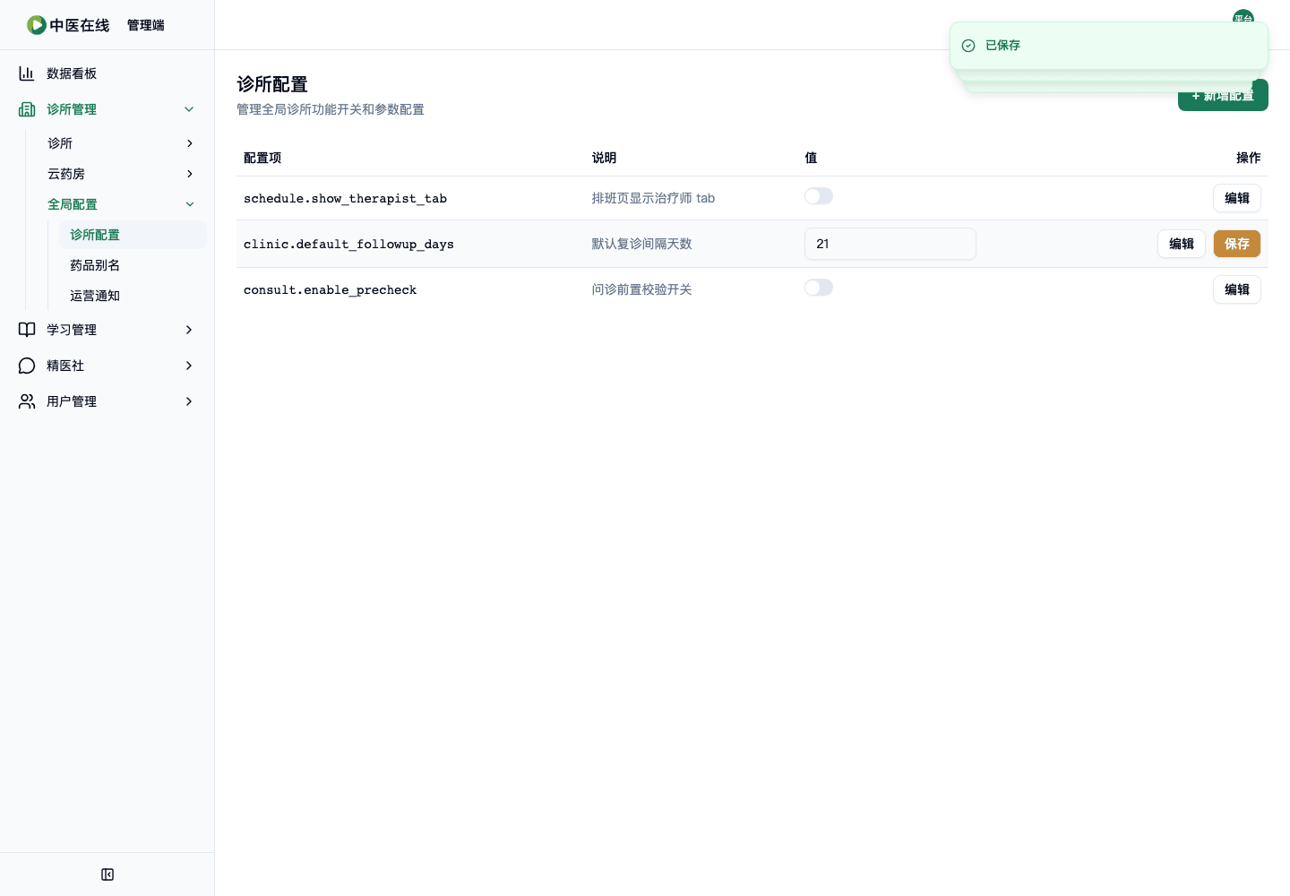This screenshot has width=1290, height=896.
Task: Collapse 诊所管理 chevron
Action: click(x=189, y=109)
